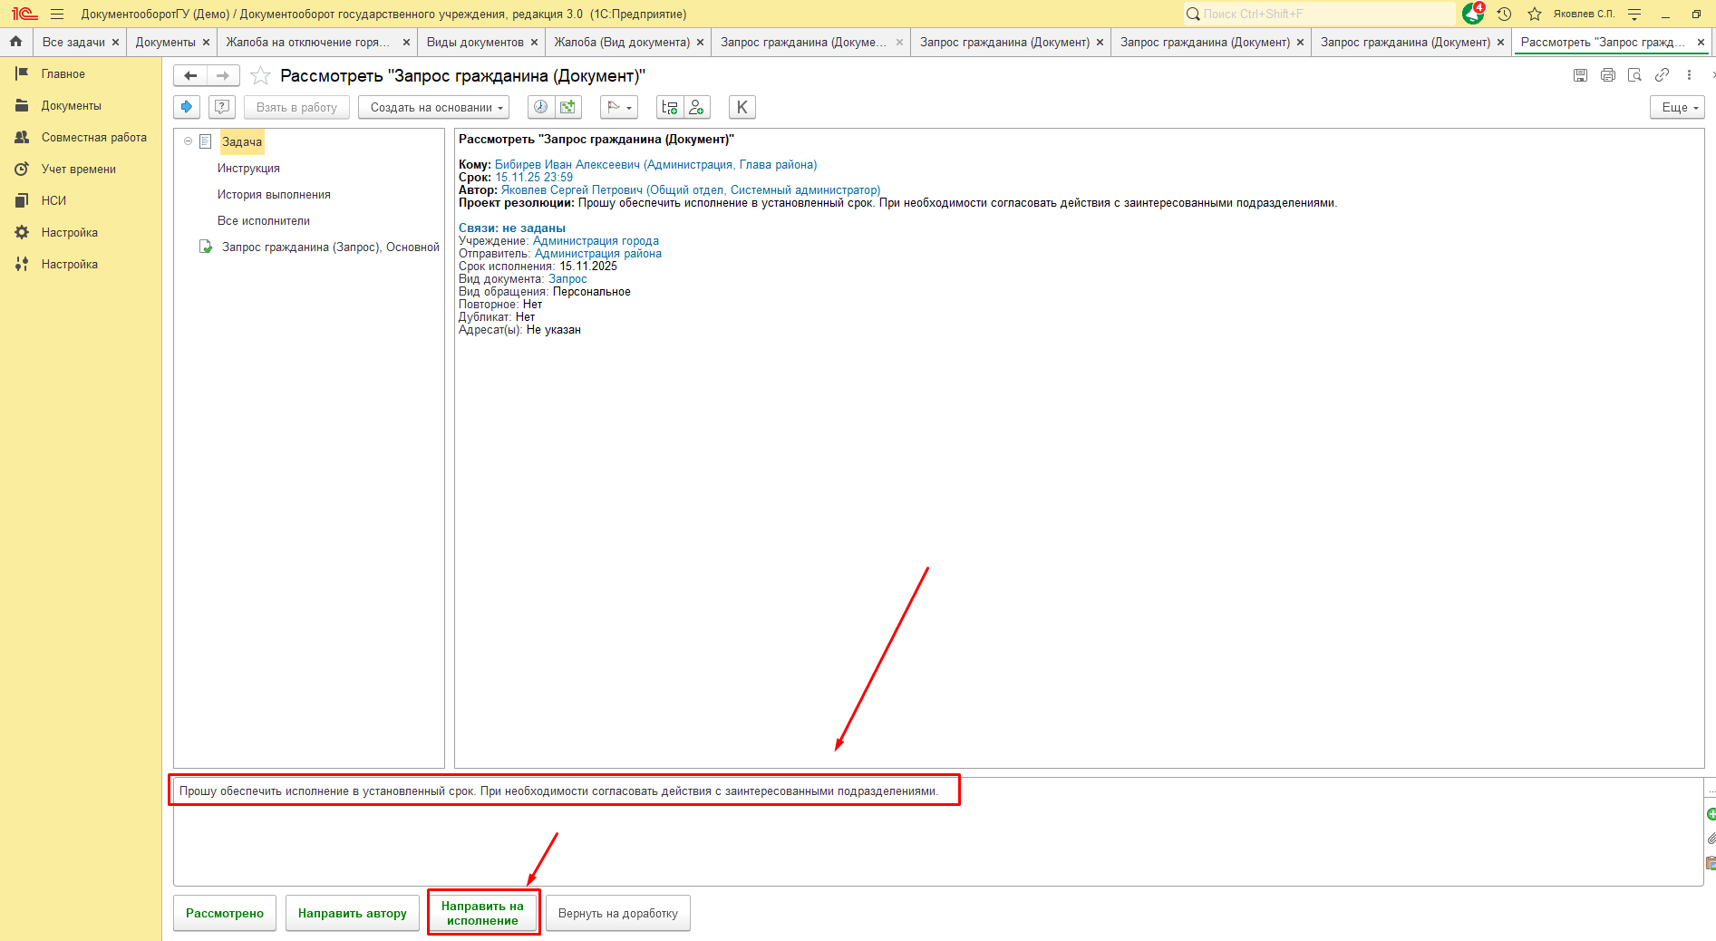Open the flag dropdown in toolbar

click(619, 107)
